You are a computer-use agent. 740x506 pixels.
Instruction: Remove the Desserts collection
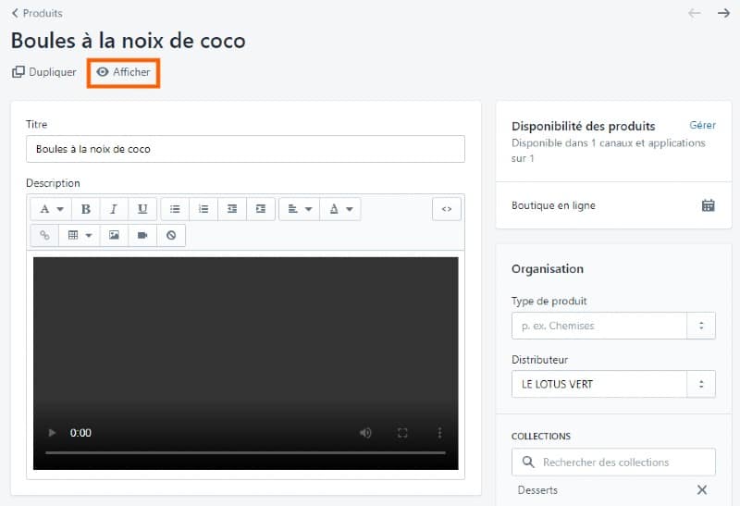pos(702,490)
